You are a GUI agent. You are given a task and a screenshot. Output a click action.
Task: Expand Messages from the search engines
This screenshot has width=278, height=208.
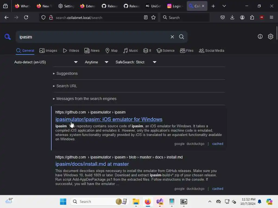(x=85, y=99)
